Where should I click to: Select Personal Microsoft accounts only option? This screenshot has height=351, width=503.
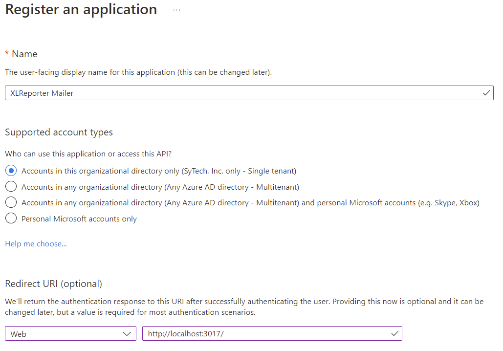(x=11, y=219)
